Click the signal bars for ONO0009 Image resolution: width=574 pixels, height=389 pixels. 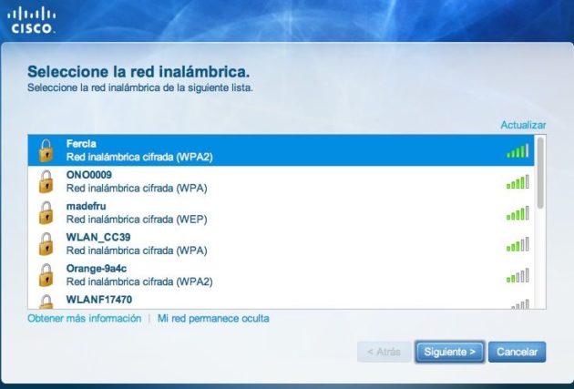[x=517, y=182]
